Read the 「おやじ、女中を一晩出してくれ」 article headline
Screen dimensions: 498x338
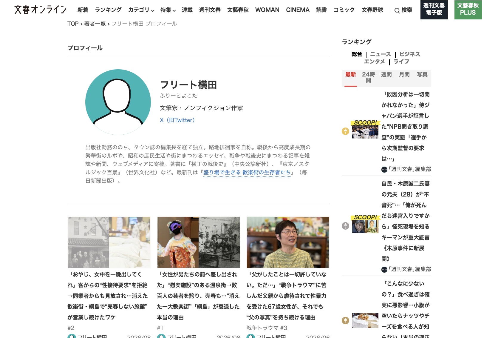click(x=108, y=296)
